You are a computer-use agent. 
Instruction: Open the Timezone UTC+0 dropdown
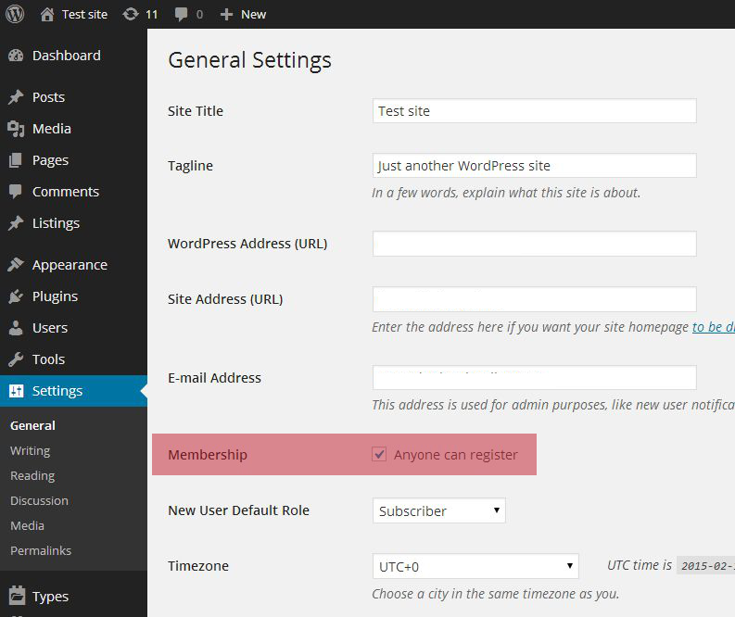pyautogui.click(x=475, y=566)
